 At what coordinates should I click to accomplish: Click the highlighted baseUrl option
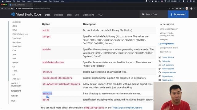pyautogui.click(x=47, y=94)
